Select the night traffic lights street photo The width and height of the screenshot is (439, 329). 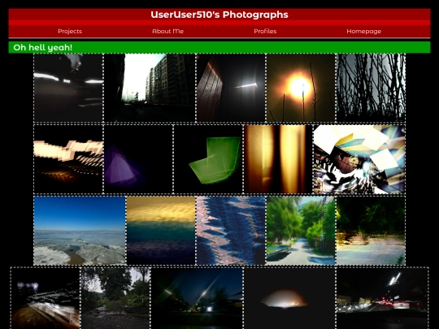tap(382, 298)
